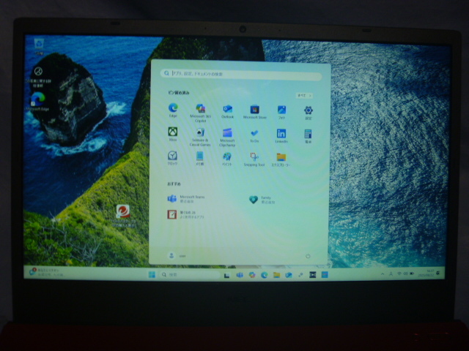The width and height of the screenshot is (469, 351).
Task: Open Snipping Tool
Action: click(x=254, y=159)
